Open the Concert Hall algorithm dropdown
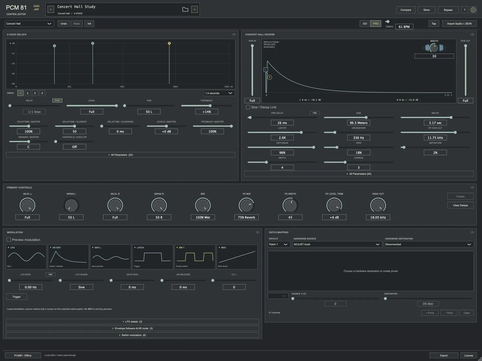Screen dimensions: 482x361 [29, 24]
